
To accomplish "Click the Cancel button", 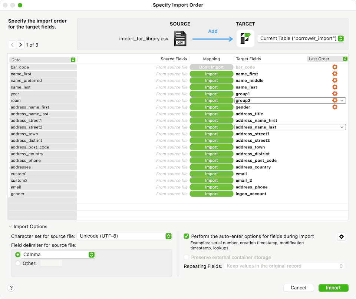I will 298,288.
